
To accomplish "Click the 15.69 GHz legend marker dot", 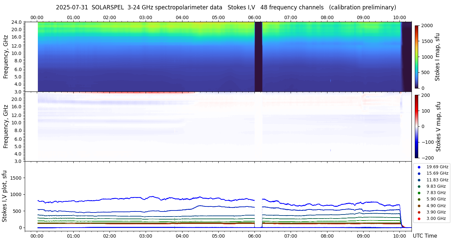I will (419, 173).
